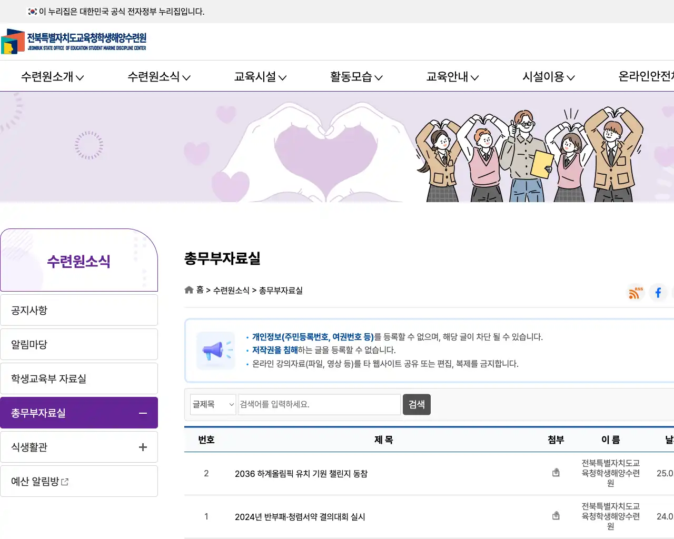The width and height of the screenshot is (674, 539).
Task: Open the post 2036 하계올림픽 유치 기원 챌린지 동참
Action: click(x=301, y=473)
